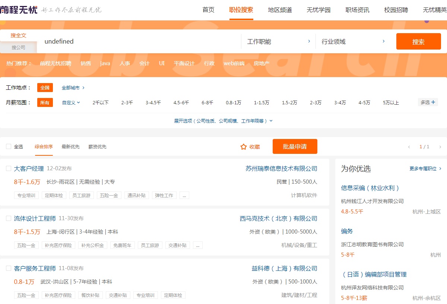Filter salary by 1-1.5万
The height and width of the screenshot is (304, 447).
tap(261, 102)
